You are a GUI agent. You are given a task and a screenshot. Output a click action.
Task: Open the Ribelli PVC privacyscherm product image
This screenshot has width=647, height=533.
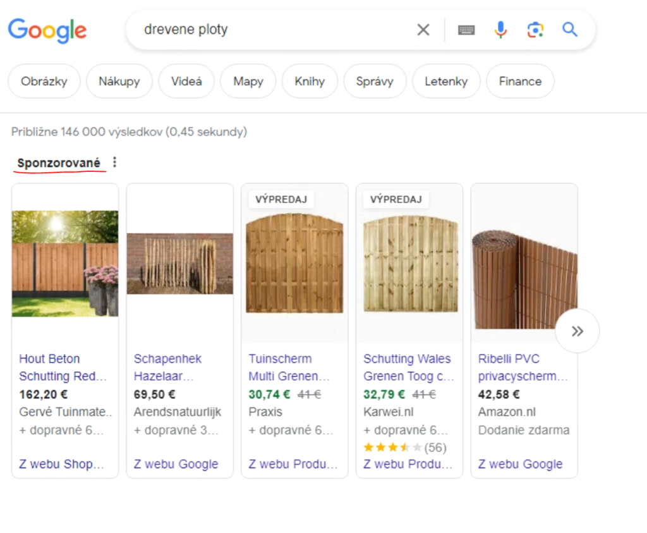pos(524,280)
